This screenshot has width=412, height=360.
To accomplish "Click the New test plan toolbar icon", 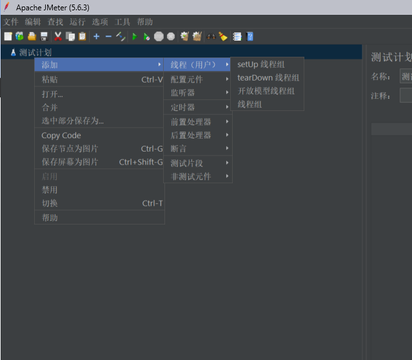I will 8,37.
